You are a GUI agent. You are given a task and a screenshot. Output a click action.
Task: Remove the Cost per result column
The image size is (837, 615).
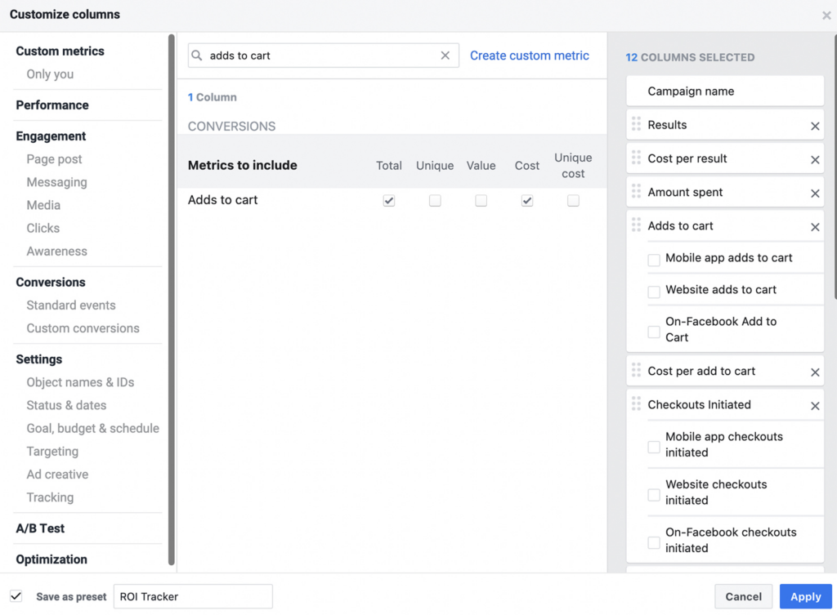[x=815, y=160]
